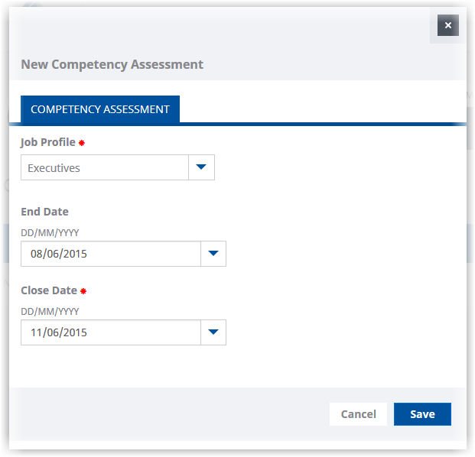Screen dimensions: 475x457
Task: Select the COMPETENCY ASSESSMENT tab
Action: pos(99,109)
